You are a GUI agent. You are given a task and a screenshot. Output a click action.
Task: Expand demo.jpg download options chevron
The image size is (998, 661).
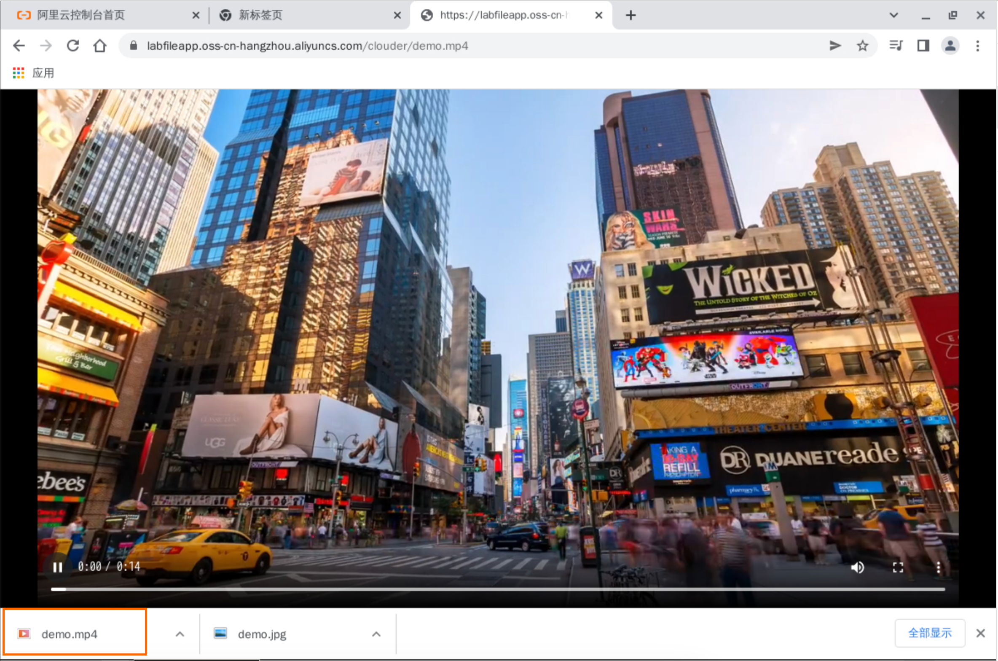click(376, 634)
